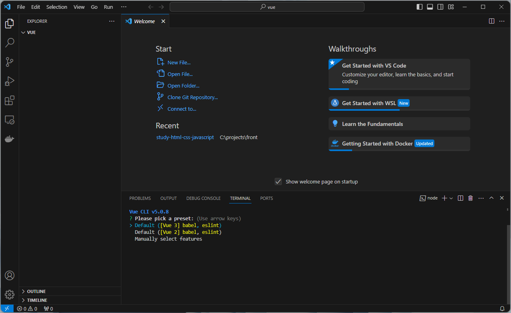Select the TERMINAL panel tab
The width and height of the screenshot is (511, 313).
click(240, 198)
